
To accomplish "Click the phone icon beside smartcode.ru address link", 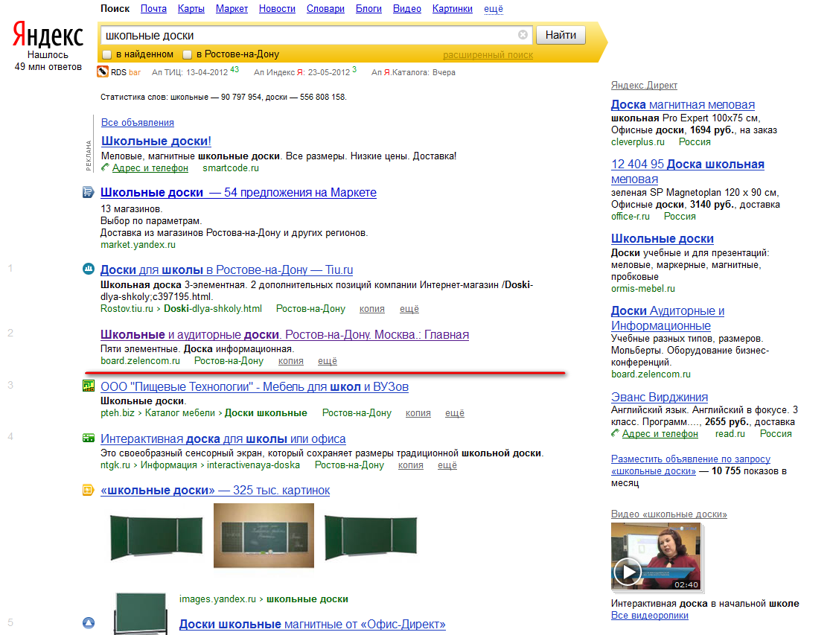I will coord(105,167).
